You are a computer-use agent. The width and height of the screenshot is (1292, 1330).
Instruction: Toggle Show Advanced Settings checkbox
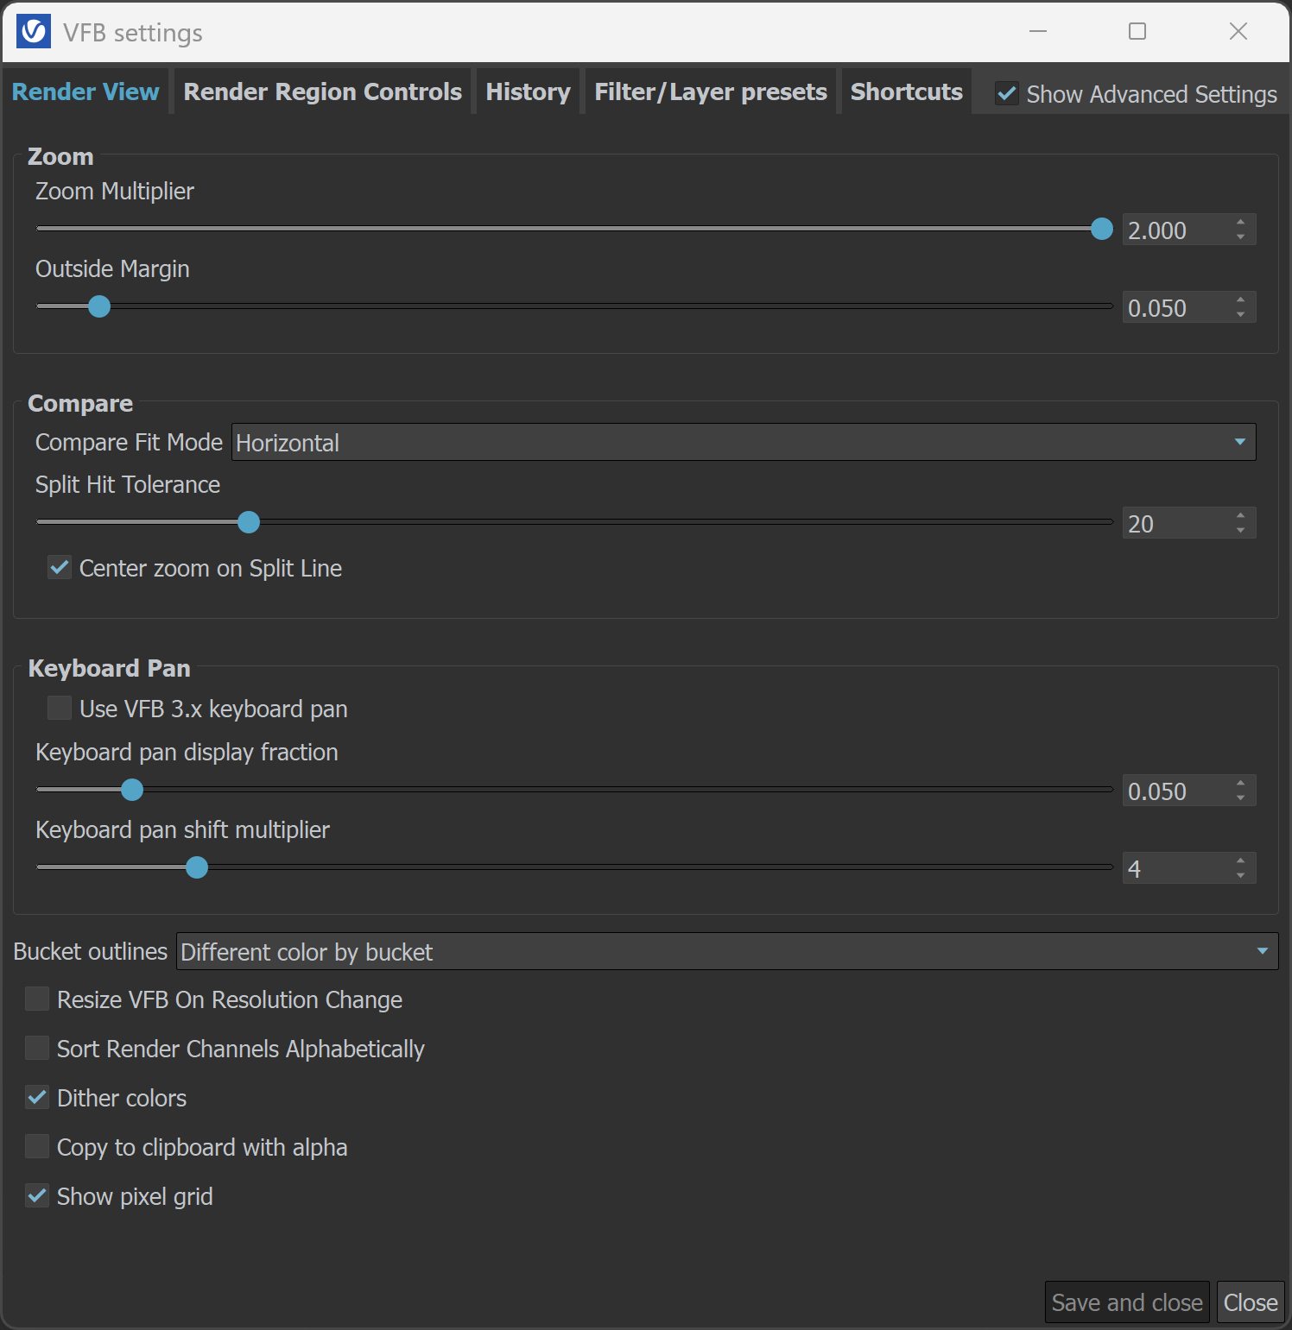tap(1006, 93)
